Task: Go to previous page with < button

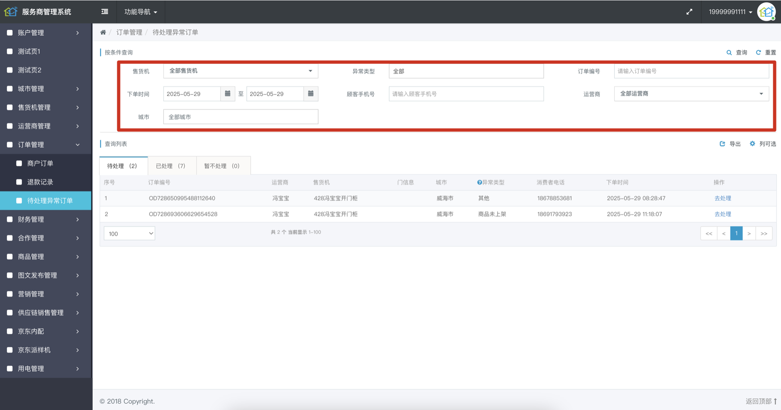Action: click(x=724, y=234)
